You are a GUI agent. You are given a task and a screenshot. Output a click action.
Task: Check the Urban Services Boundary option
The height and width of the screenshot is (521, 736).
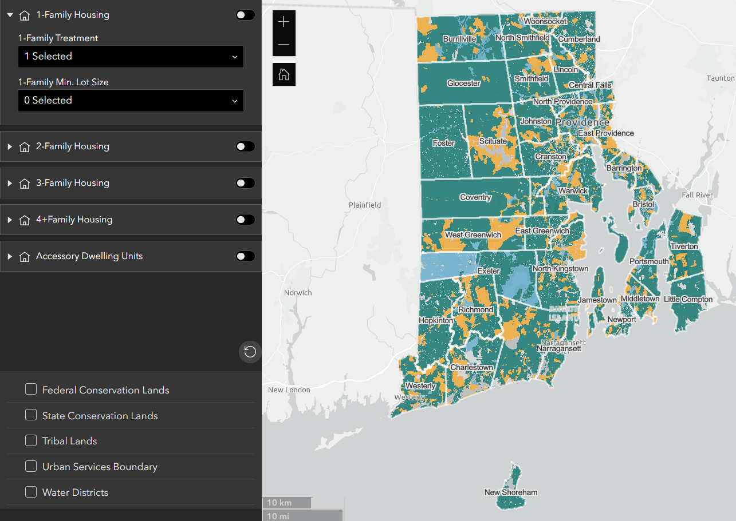tap(31, 466)
